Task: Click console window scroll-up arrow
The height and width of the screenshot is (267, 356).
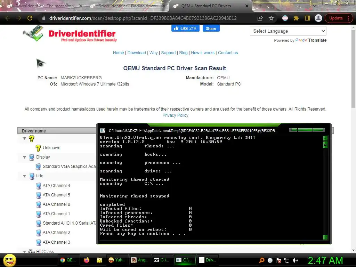Action: coord(325,138)
